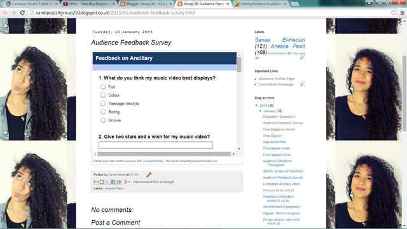The width and height of the screenshot is (407, 229).
Task: Edit the Labels widget with the wrench icon
Action: tap(303, 57)
